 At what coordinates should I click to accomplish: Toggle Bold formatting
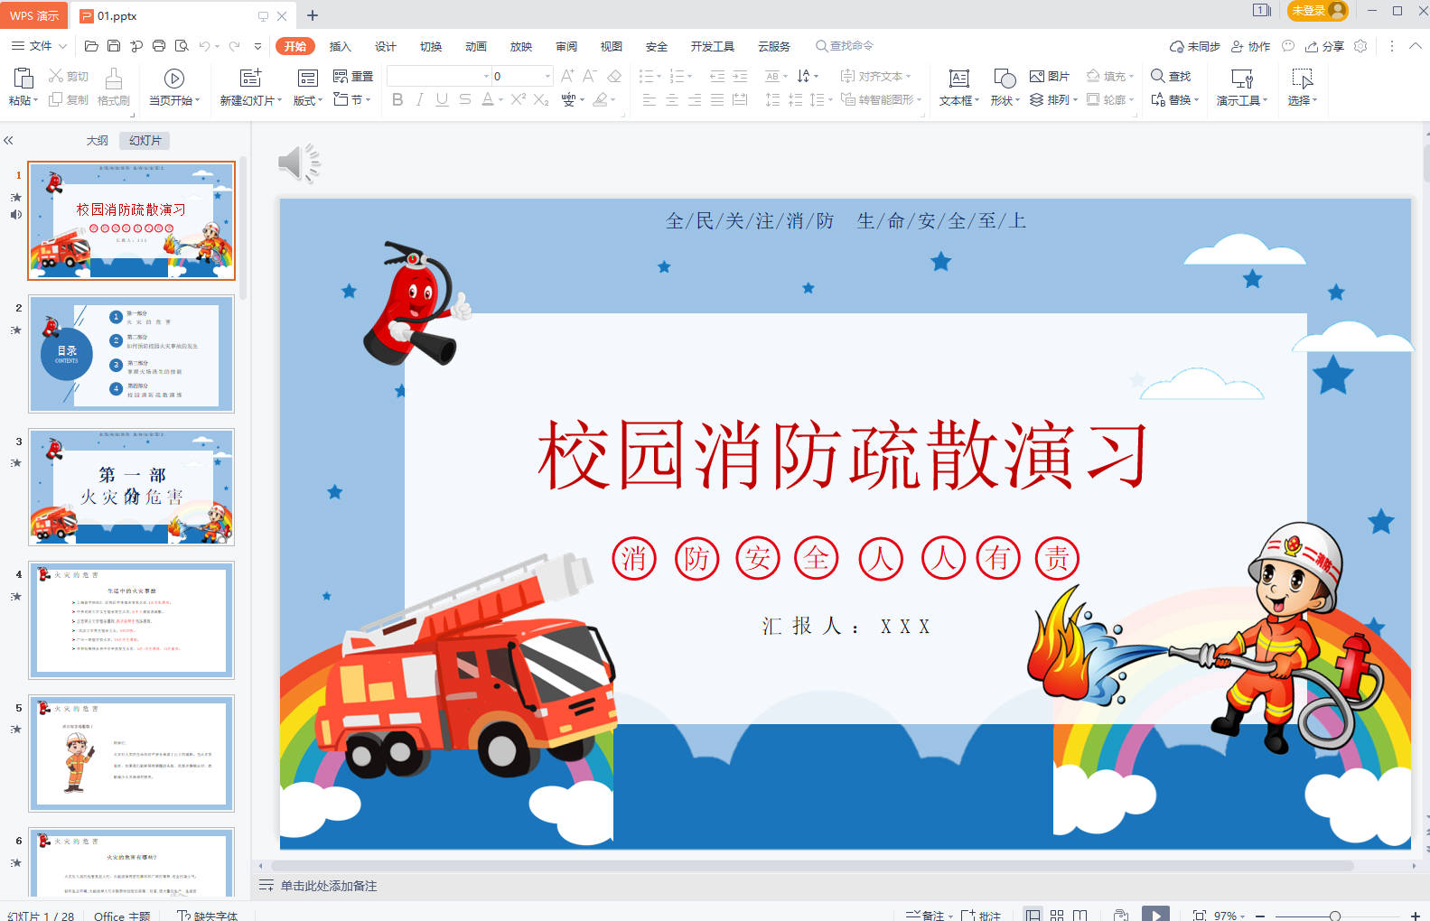[397, 100]
